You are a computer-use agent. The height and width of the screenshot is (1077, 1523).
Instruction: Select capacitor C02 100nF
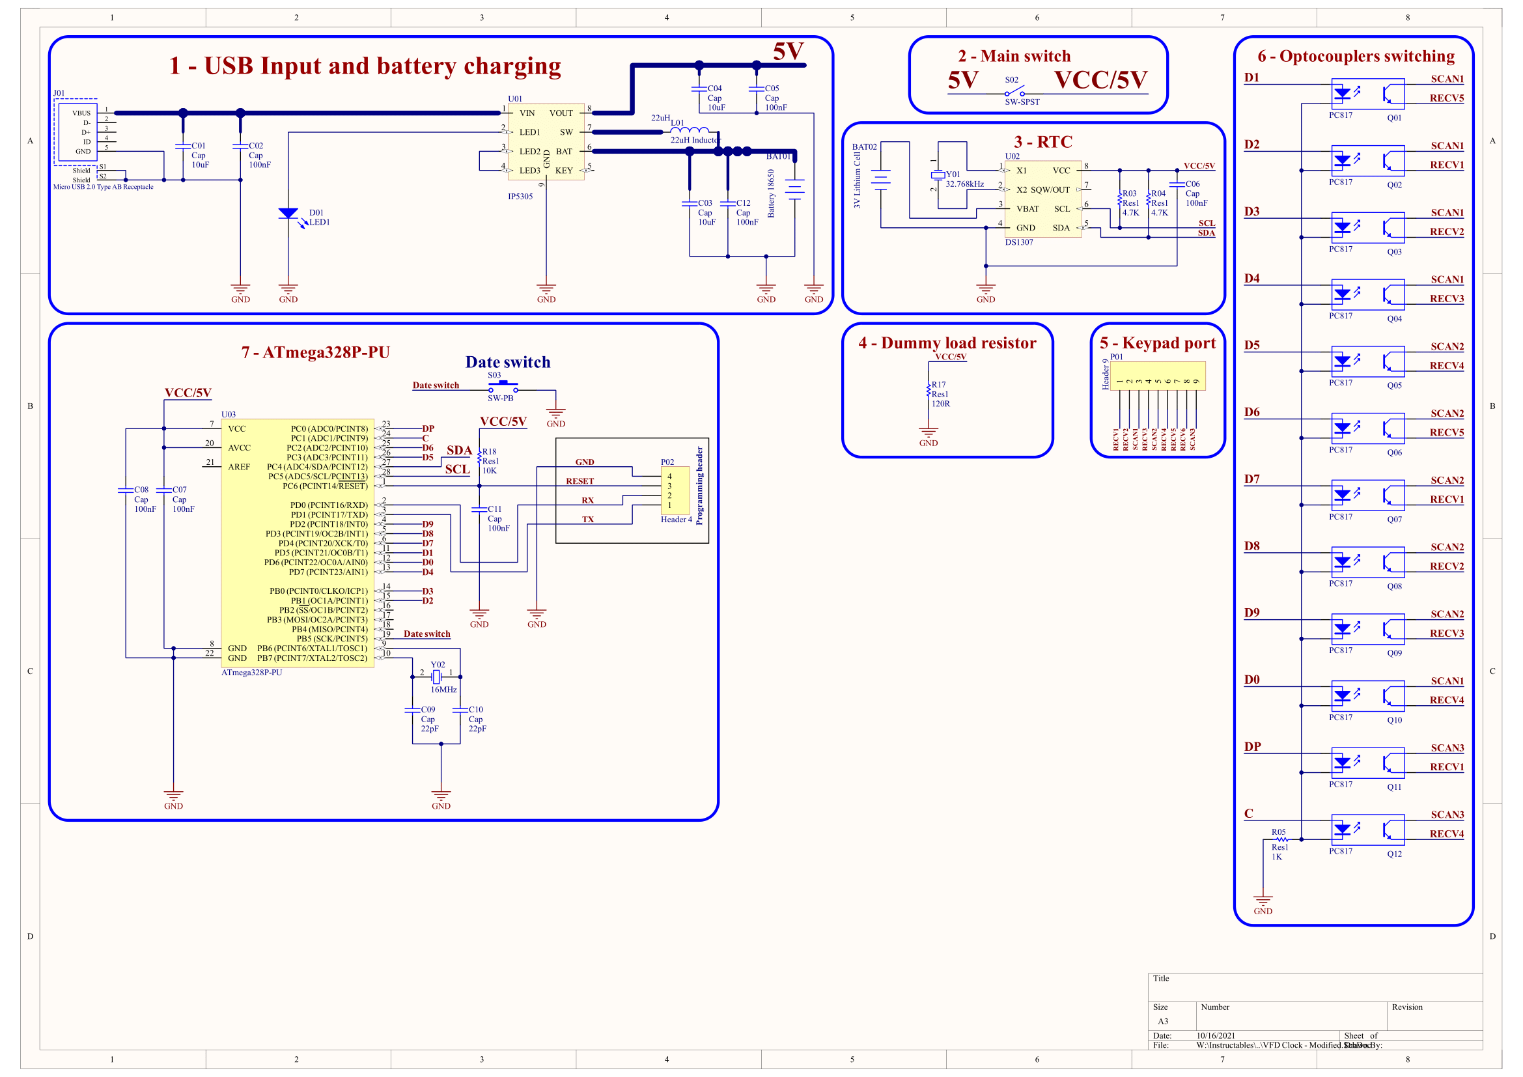(240, 146)
